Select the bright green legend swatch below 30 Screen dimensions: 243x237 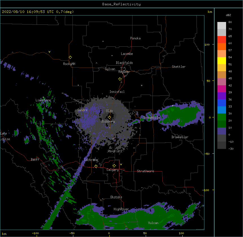(x=222, y=117)
